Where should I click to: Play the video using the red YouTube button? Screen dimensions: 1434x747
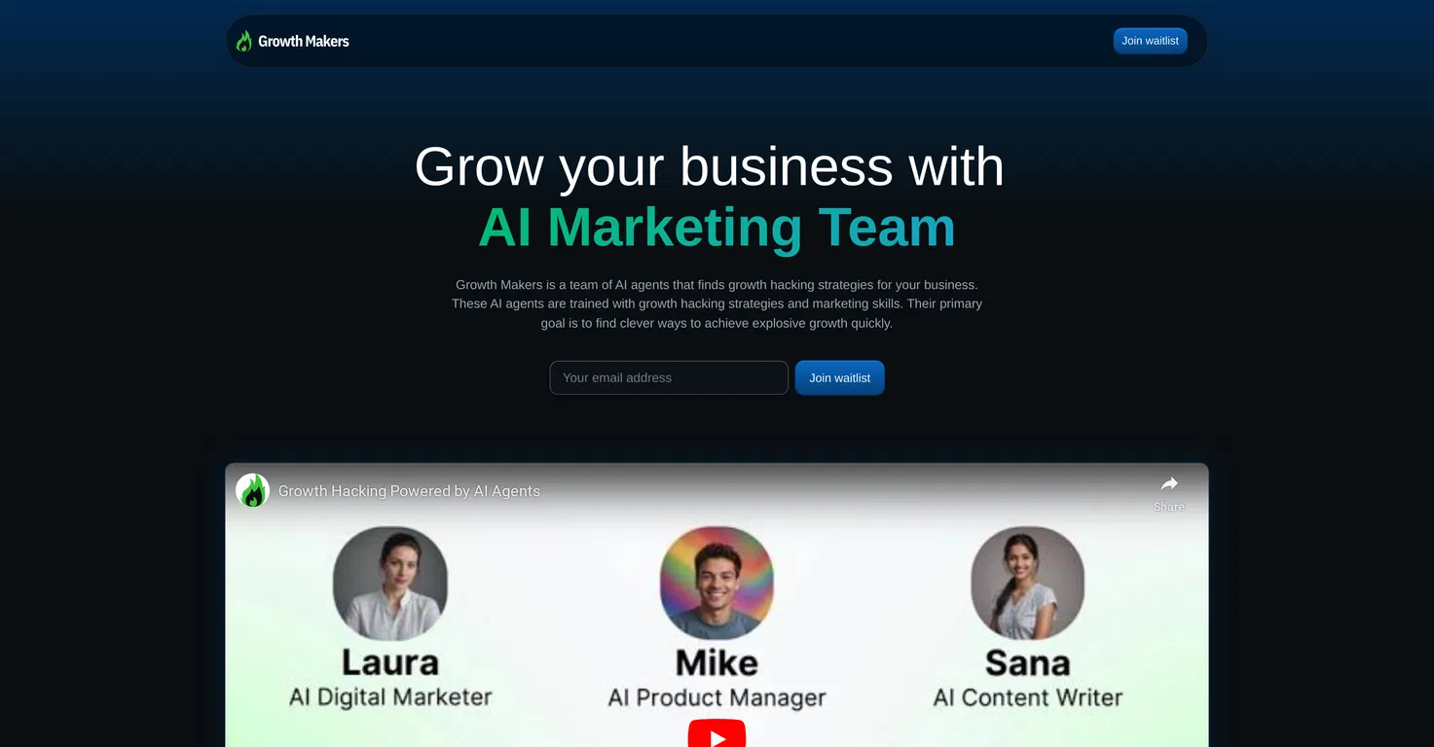(717, 733)
